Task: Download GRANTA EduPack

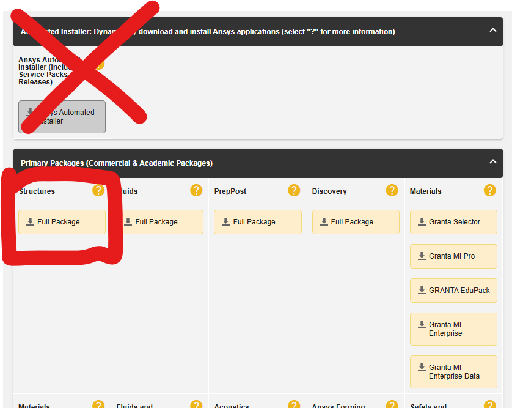Action: [x=453, y=291]
